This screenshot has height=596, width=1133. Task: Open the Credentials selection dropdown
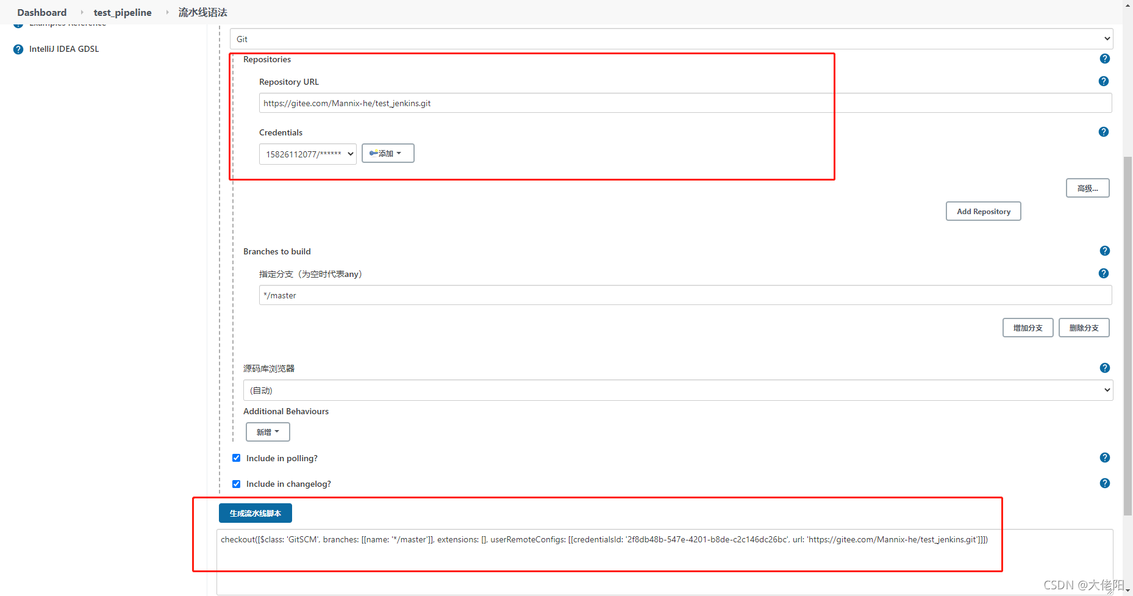pos(308,154)
